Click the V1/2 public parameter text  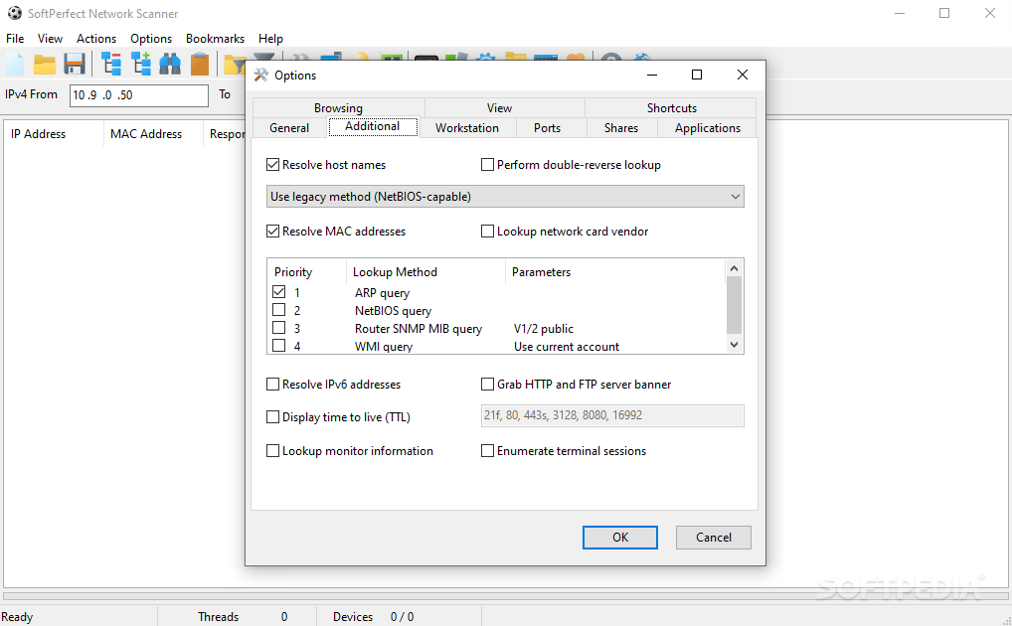click(544, 329)
